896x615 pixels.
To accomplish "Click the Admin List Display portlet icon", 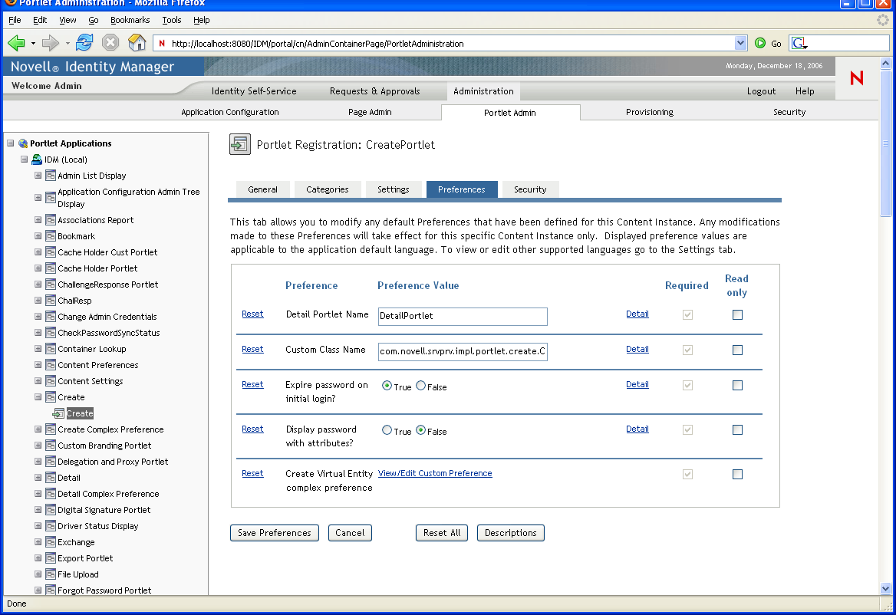I will pos(51,176).
